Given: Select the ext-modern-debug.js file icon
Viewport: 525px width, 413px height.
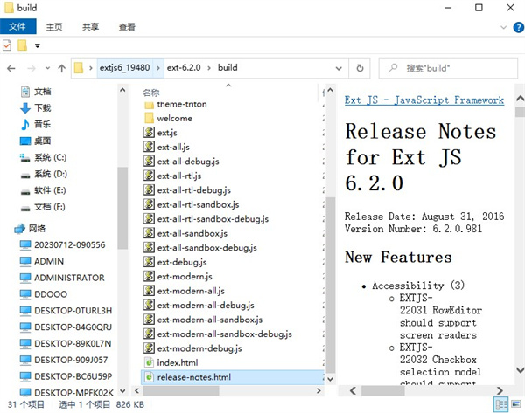Looking at the screenshot, I should point(149,348).
